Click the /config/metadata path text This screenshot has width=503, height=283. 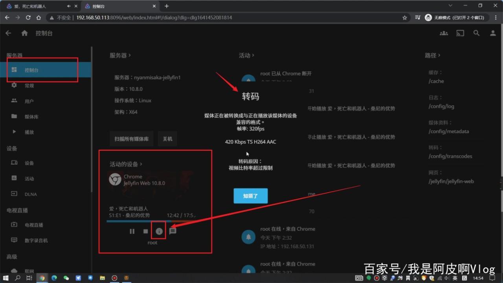pyautogui.click(x=449, y=131)
